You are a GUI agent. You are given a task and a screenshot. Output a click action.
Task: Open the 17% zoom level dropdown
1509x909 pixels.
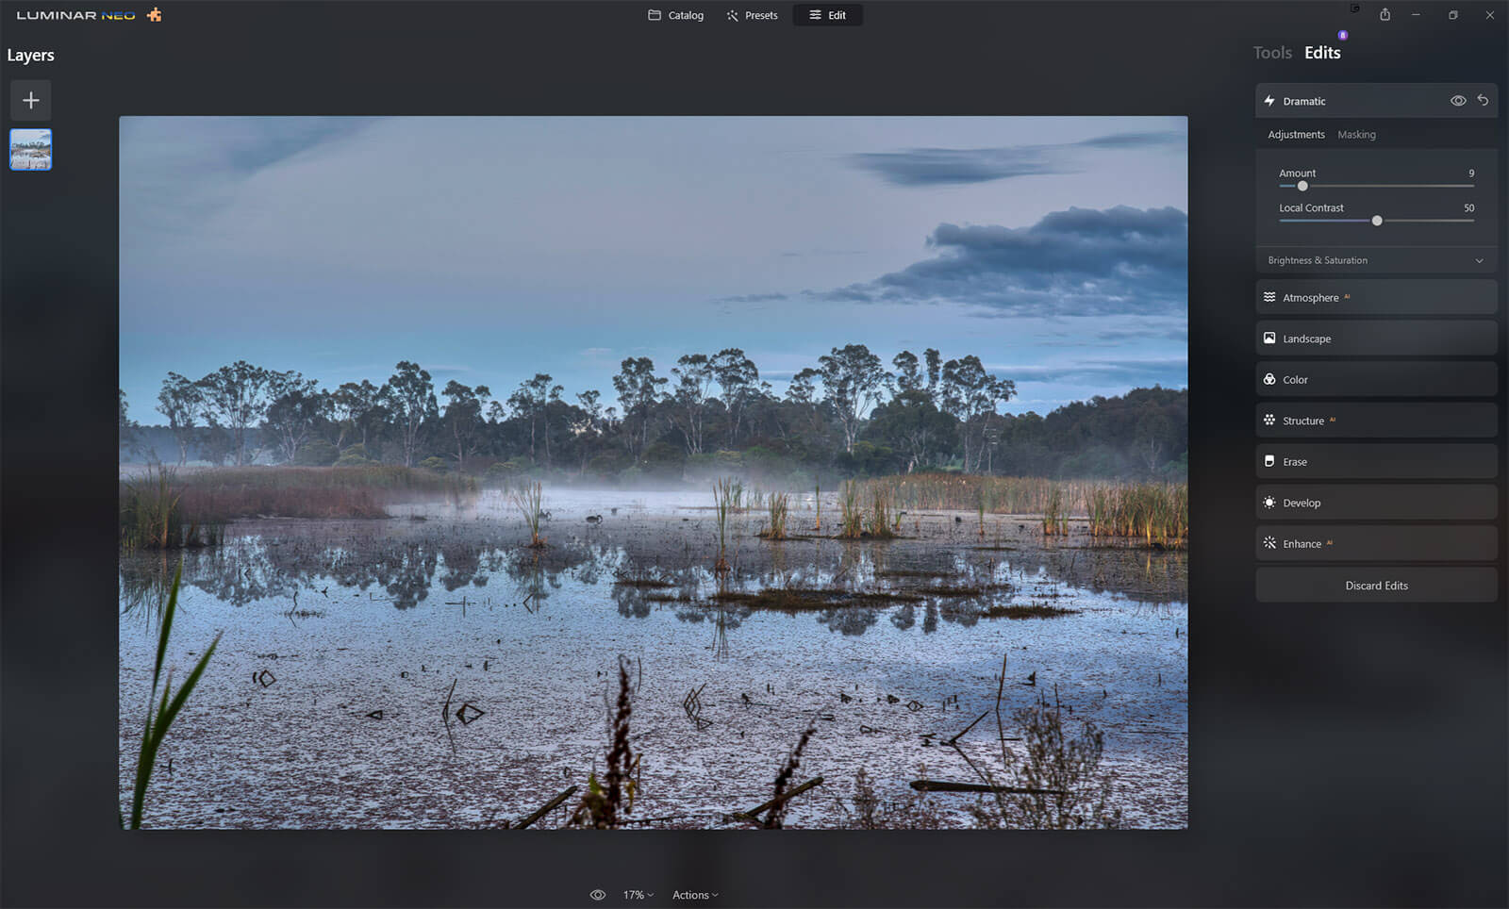tap(638, 895)
